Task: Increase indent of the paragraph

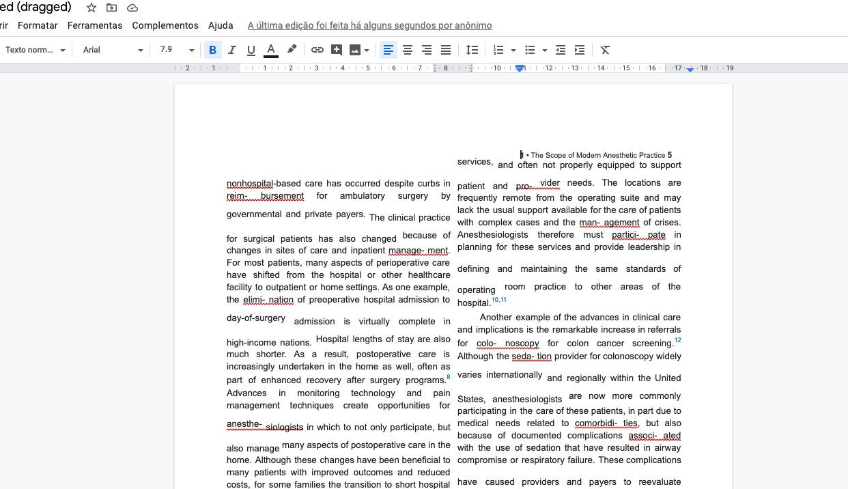Action: 580,50
